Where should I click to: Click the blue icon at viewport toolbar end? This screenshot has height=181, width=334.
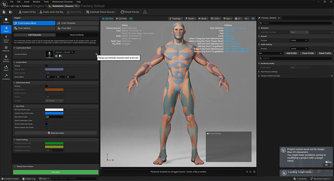tap(253, 18)
